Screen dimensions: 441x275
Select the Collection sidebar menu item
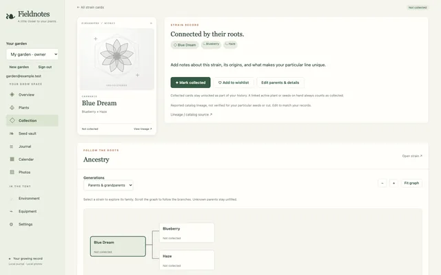coord(32,120)
